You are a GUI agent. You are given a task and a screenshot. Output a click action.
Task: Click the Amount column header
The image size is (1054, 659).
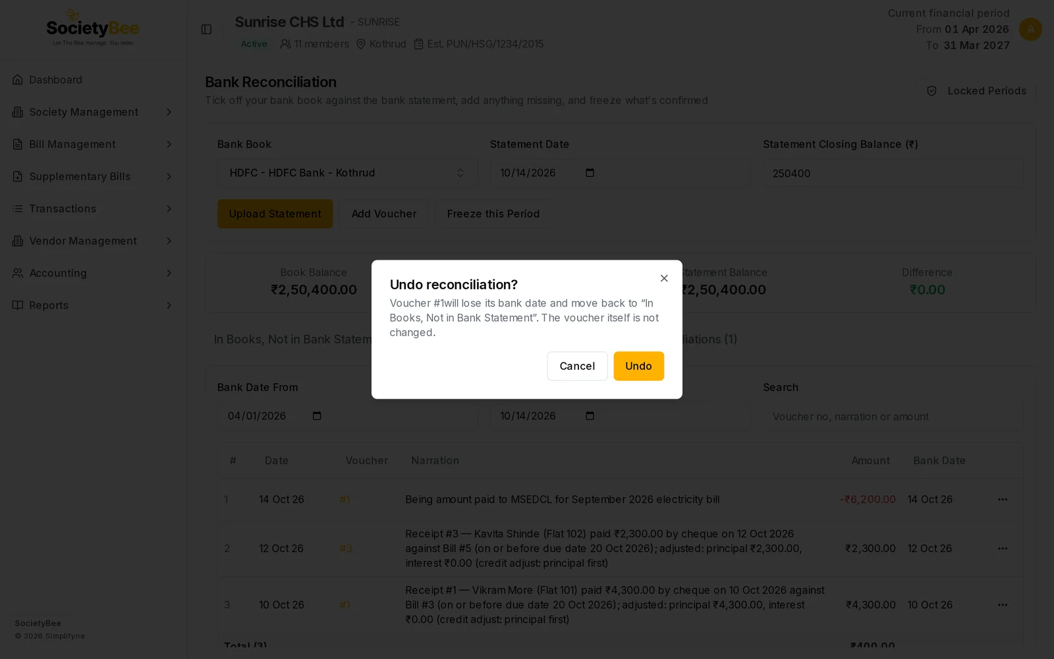pos(870,461)
